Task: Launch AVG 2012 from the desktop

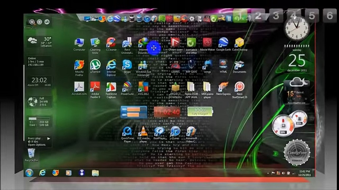Action: coord(143,88)
